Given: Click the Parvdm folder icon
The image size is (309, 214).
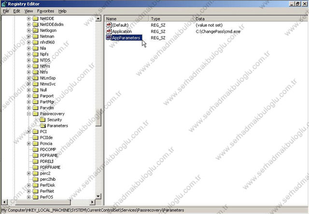Looking at the screenshot, I should click(x=35, y=108).
